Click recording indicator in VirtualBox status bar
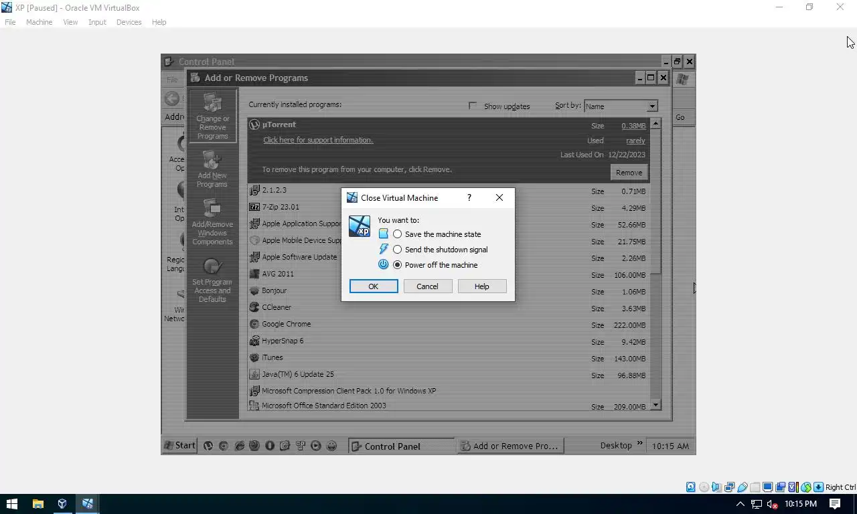The width and height of the screenshot is (857, 514). (781, 487)
